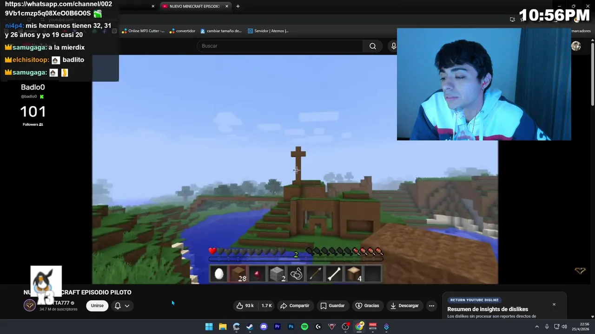Click the 34.7 M de suscriptores text
The width and height of the screenshot is (595, 334).
pyautogui.click(x=59, y=309)
